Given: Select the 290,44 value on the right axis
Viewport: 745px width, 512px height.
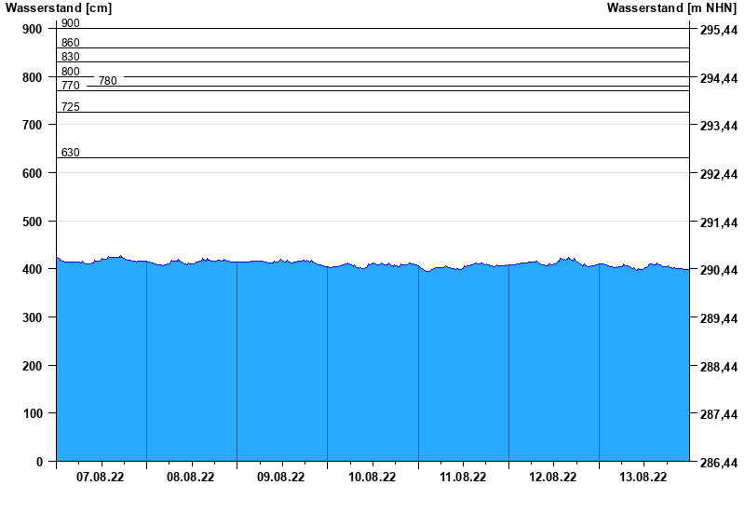Looking at the screenshot, I should [x=718, y=270].
